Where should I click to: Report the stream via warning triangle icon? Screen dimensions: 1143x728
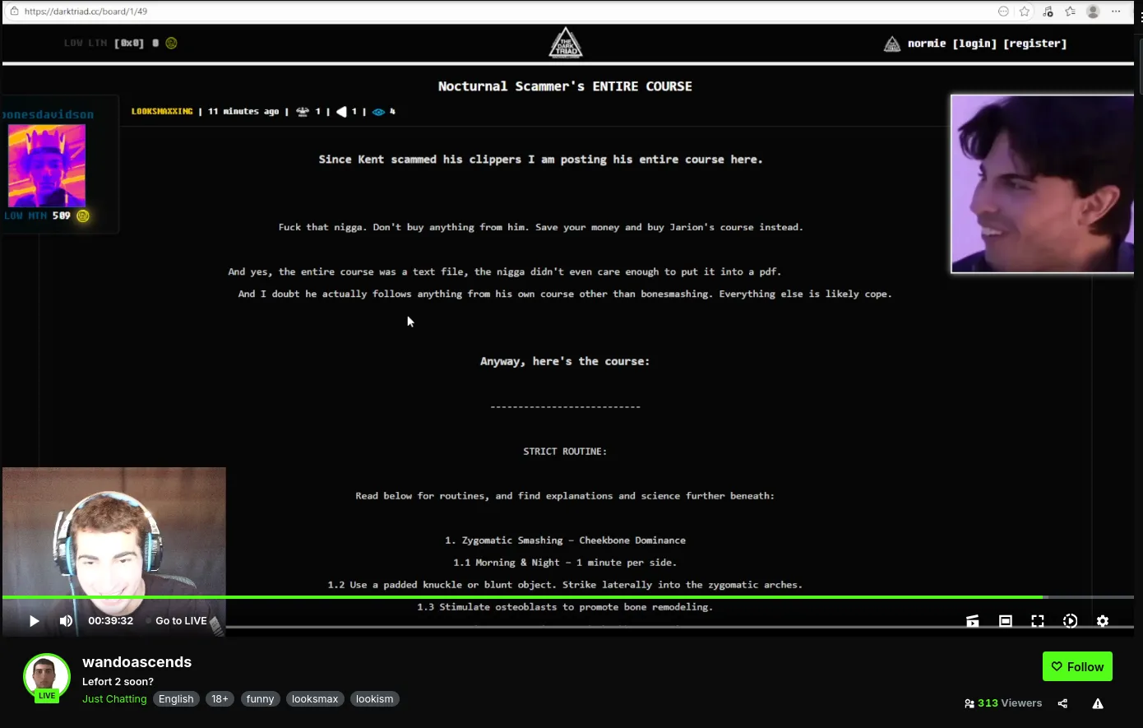click(1098, 703)
